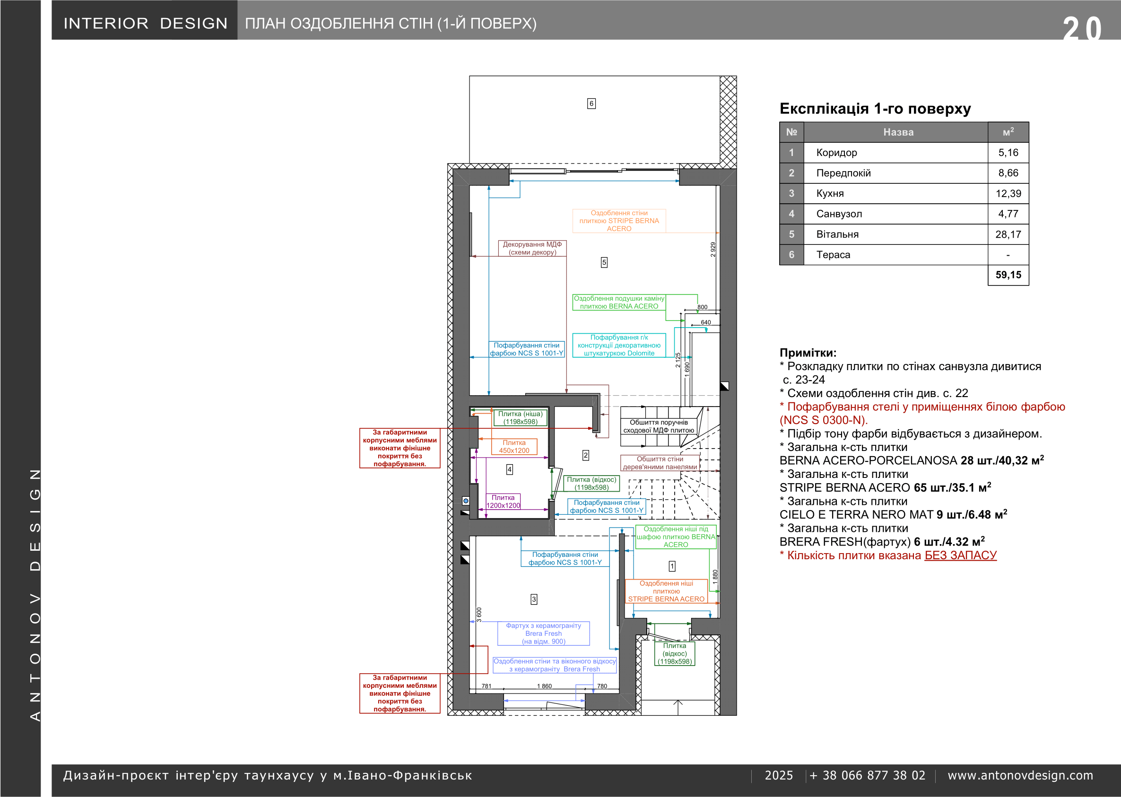Viewport: 1121px width, 797px height.
Task: Click the purple label 'Плитка 1200x1200'
Action: pyautogui.click(x=503, y=502)
